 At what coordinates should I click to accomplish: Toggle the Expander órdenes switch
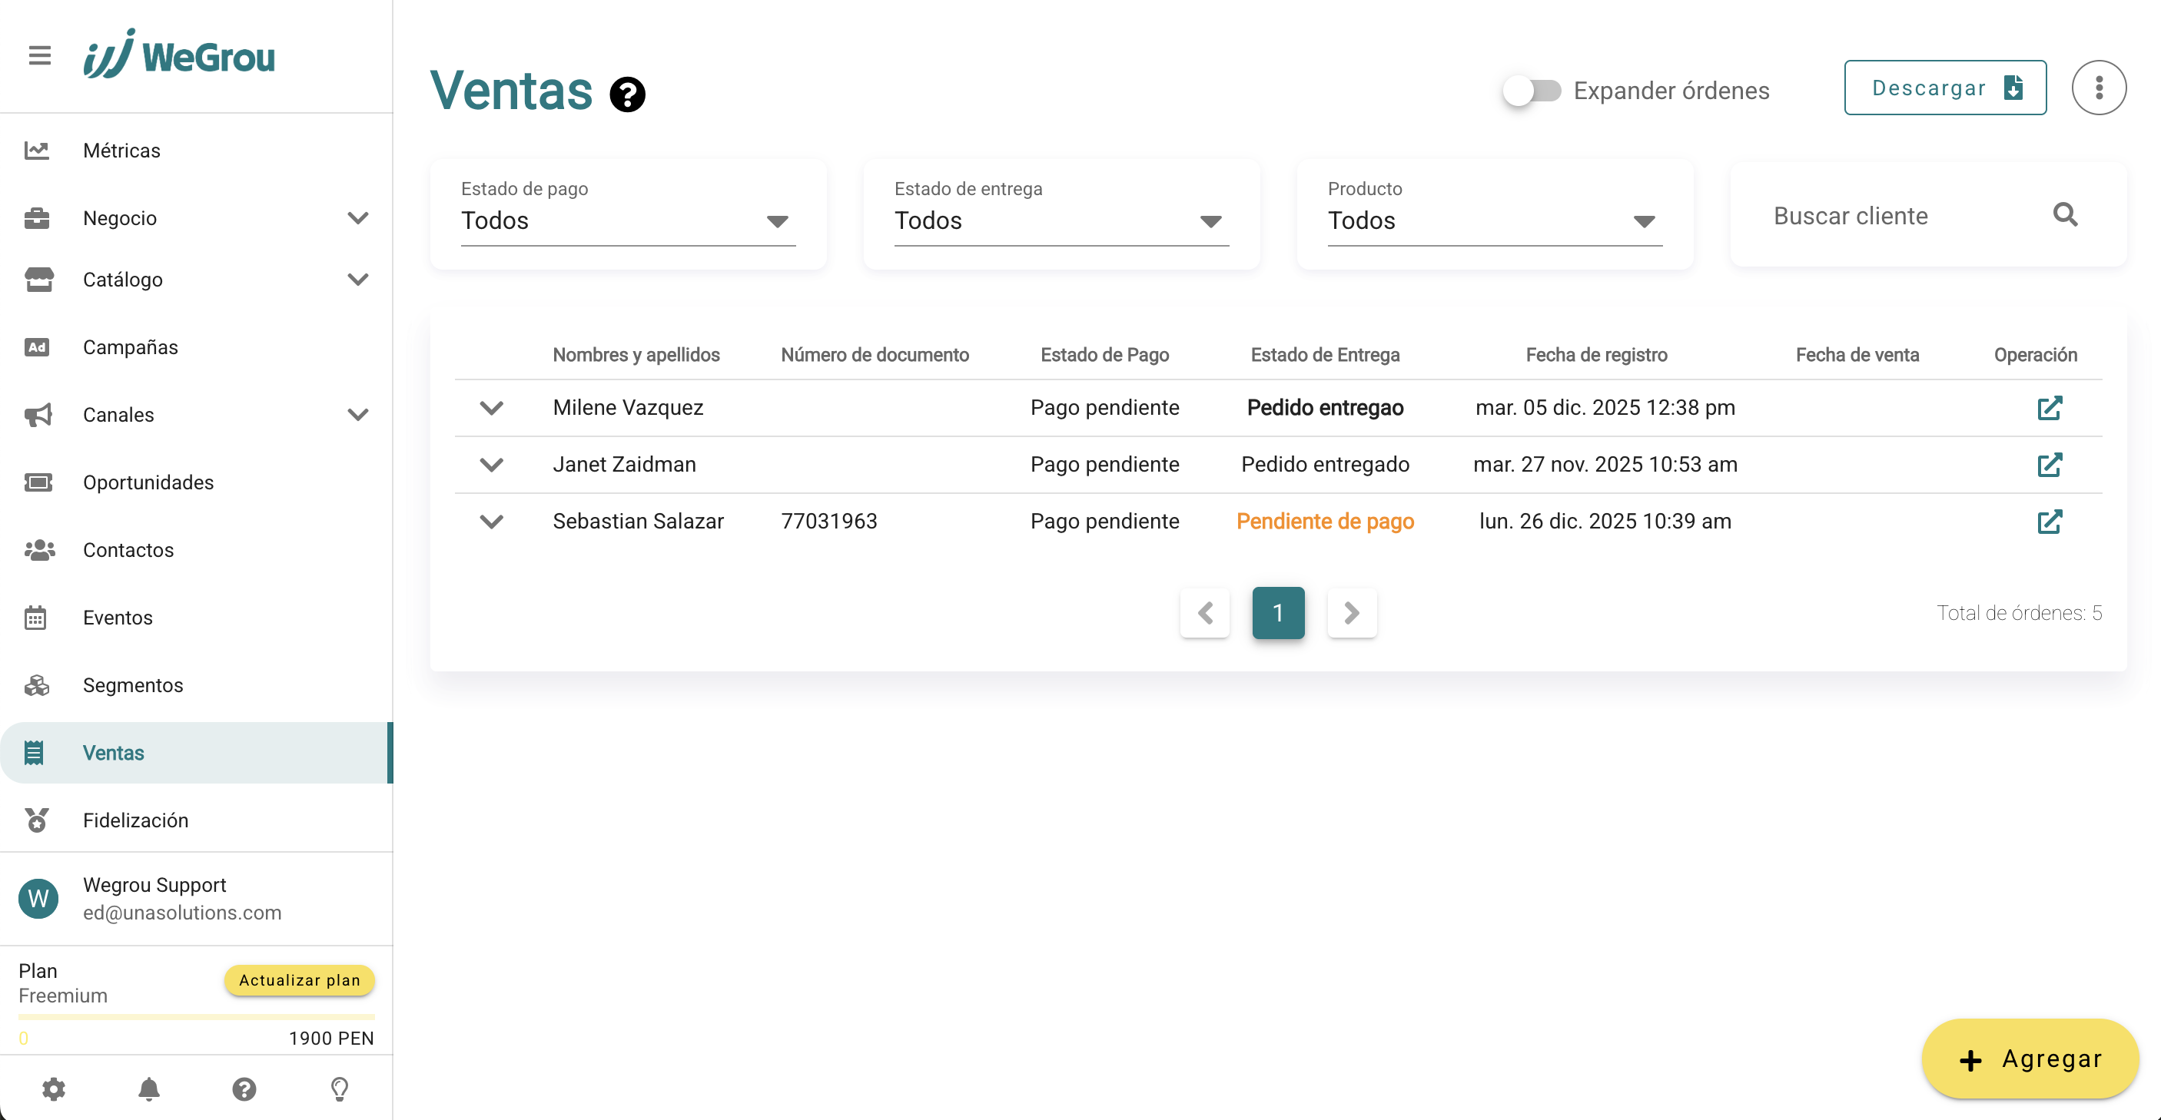(1531, 91)
